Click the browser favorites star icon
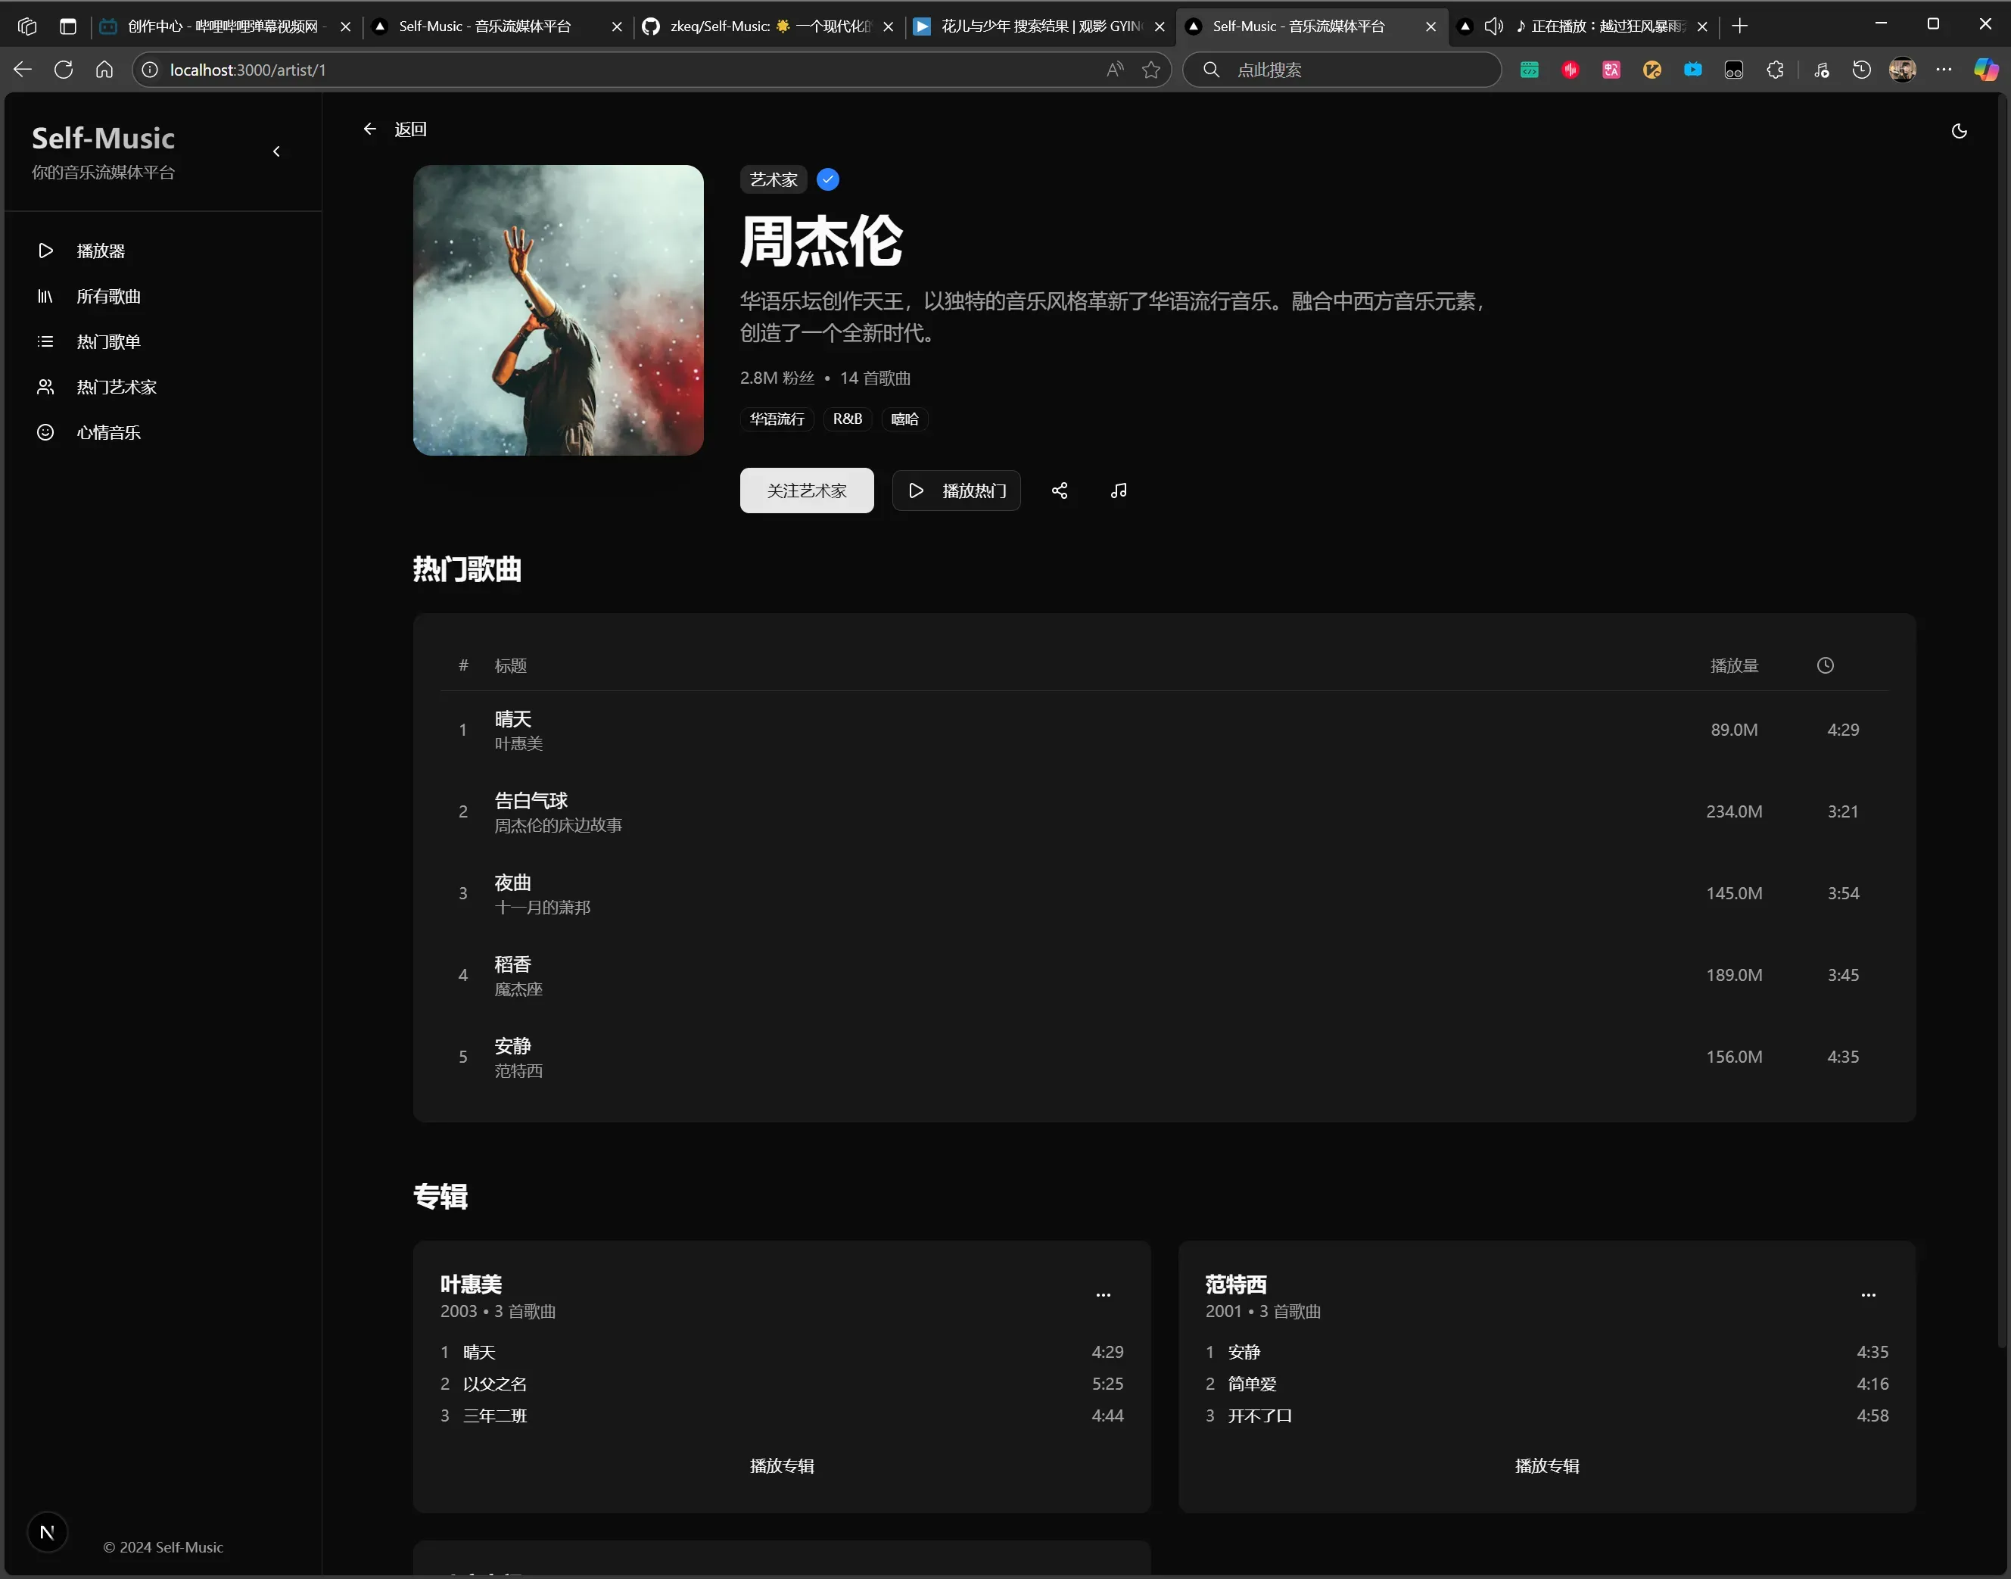Screen dimensions: 2011x1579 [x=1150, y=70]
